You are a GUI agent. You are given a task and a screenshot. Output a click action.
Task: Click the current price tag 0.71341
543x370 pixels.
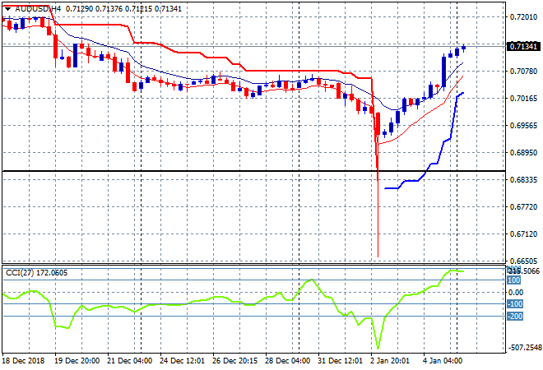coord(523,46)
